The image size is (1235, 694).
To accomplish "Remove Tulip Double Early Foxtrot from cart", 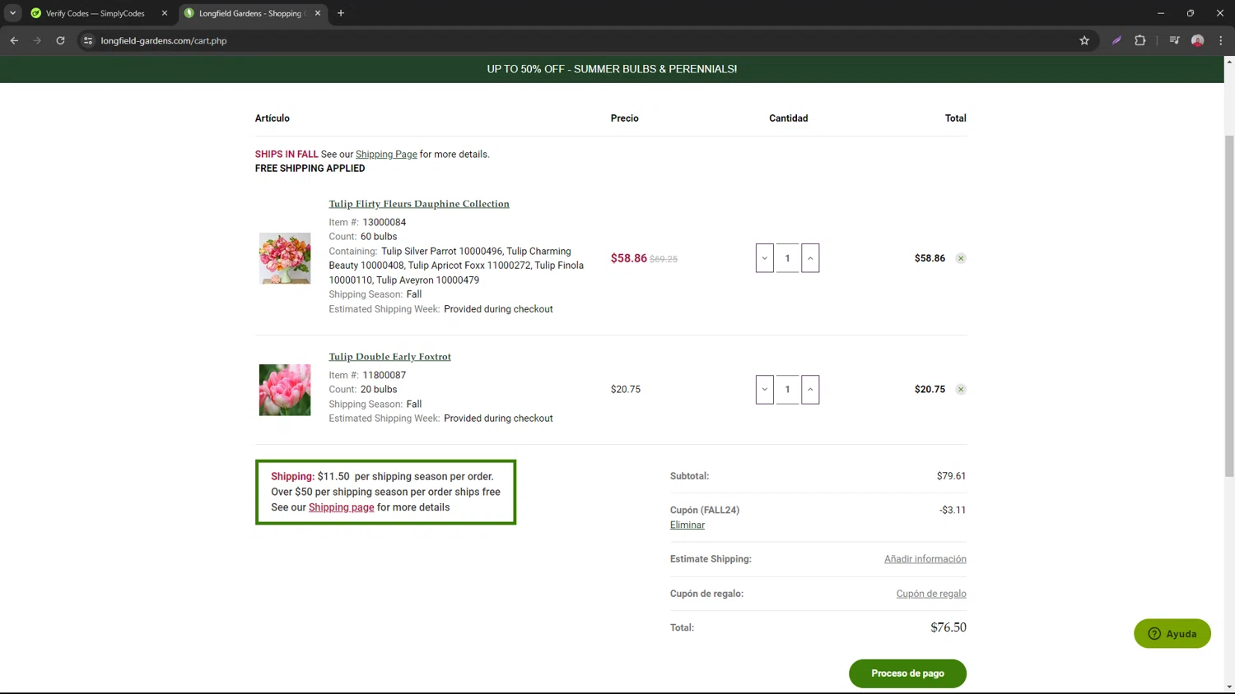I will point(961,390).
